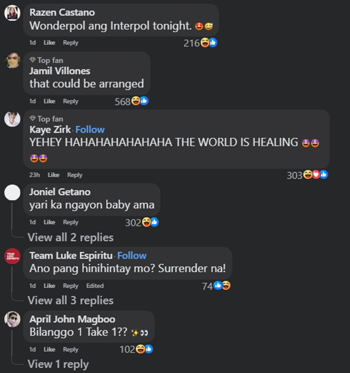Screen dimensions: 350x373
Task: Expand 'View all 2 replies' under Joniel Getano
Action: click(70, 238)
